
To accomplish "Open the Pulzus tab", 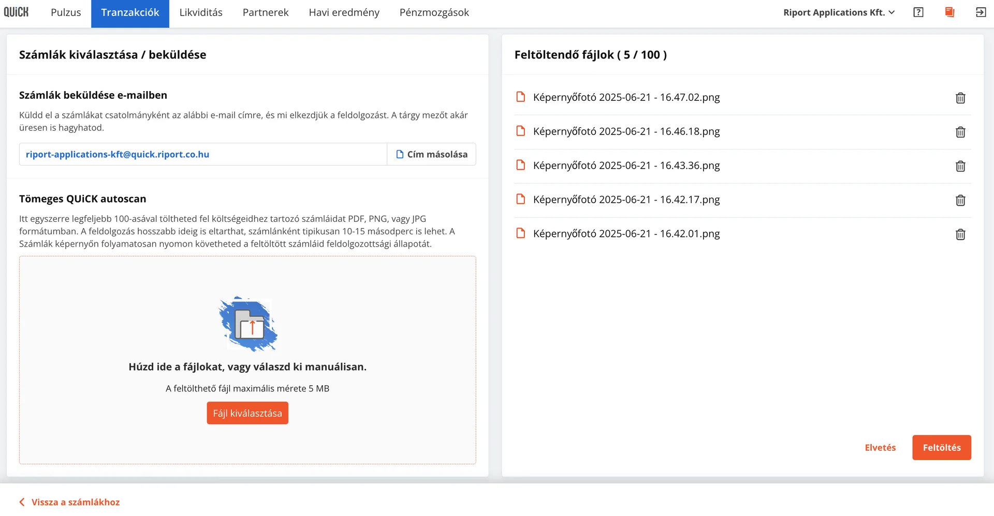I will 66,12.
